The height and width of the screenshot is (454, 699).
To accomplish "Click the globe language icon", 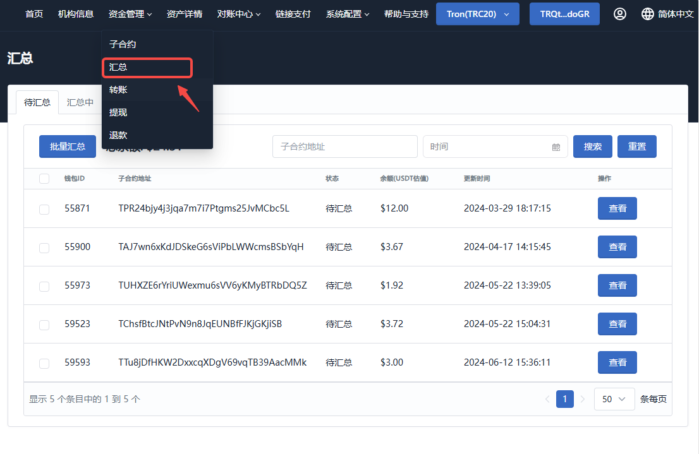I will (647, 14).
